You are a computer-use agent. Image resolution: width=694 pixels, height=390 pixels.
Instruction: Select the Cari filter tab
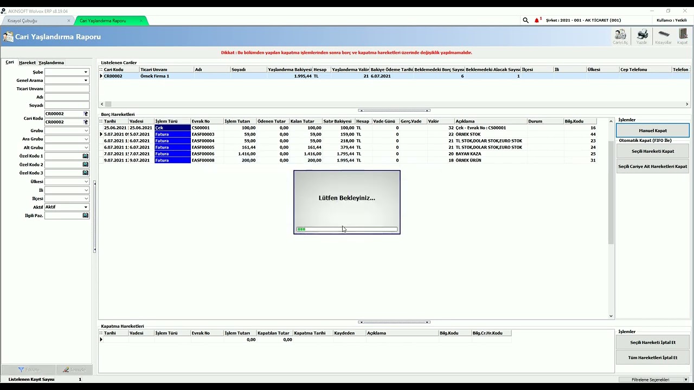pyautogui.click(x=10, y=62)
